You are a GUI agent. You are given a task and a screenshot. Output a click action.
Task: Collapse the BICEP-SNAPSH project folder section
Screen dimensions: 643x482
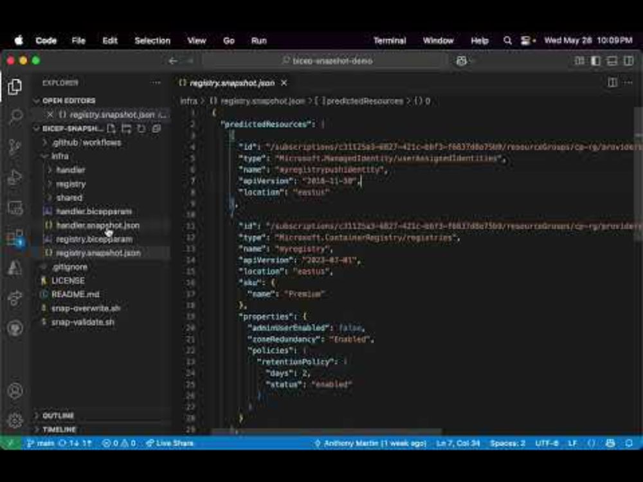(x=69, y=129)
